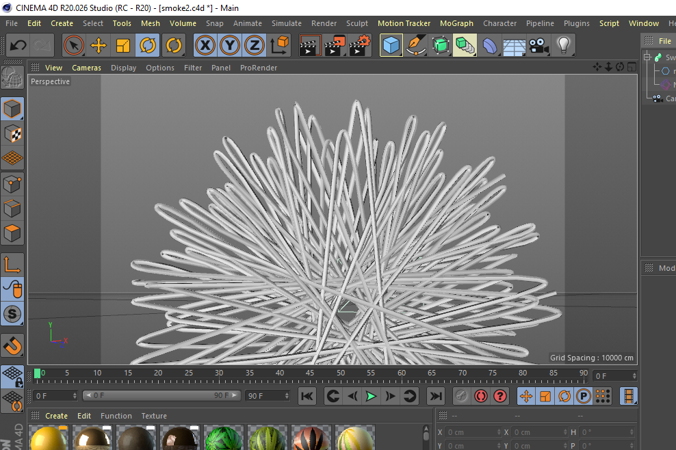This screenshot has height=450, width=676.
Task: Open the recent tools icon
Action: 174,45
